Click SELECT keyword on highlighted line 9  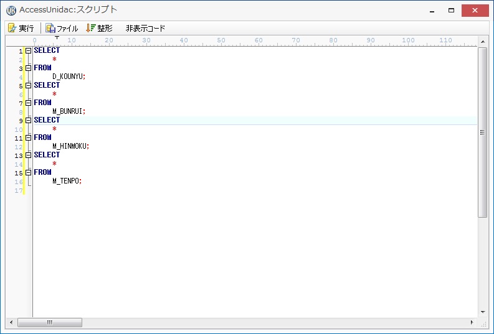coord(47,120)
